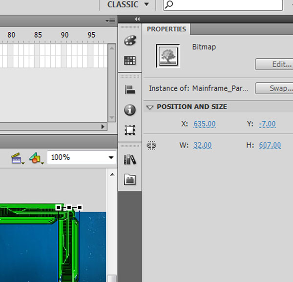This screenshot has width=293, height=282.
Task: Click the height value 607.00
Action: (x=270, y=145)
